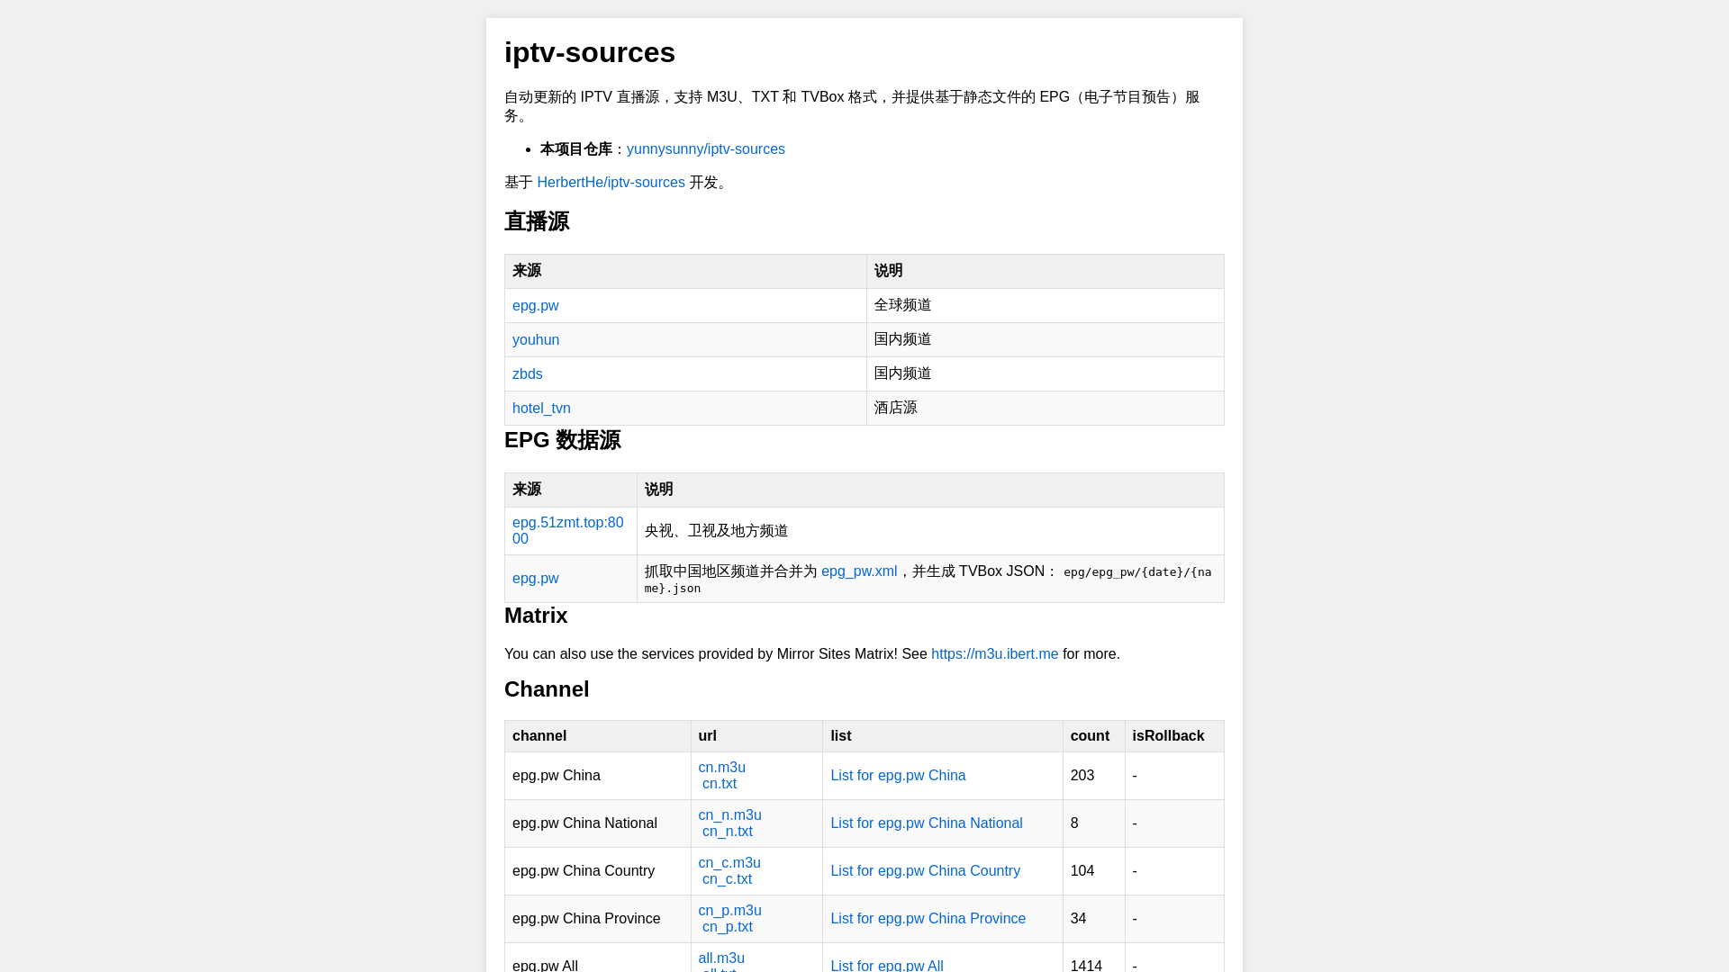Image resolution: width=1729 pixels, height=972 pixels.
Task: Open the zbds source link
Action: pos(527,374)
